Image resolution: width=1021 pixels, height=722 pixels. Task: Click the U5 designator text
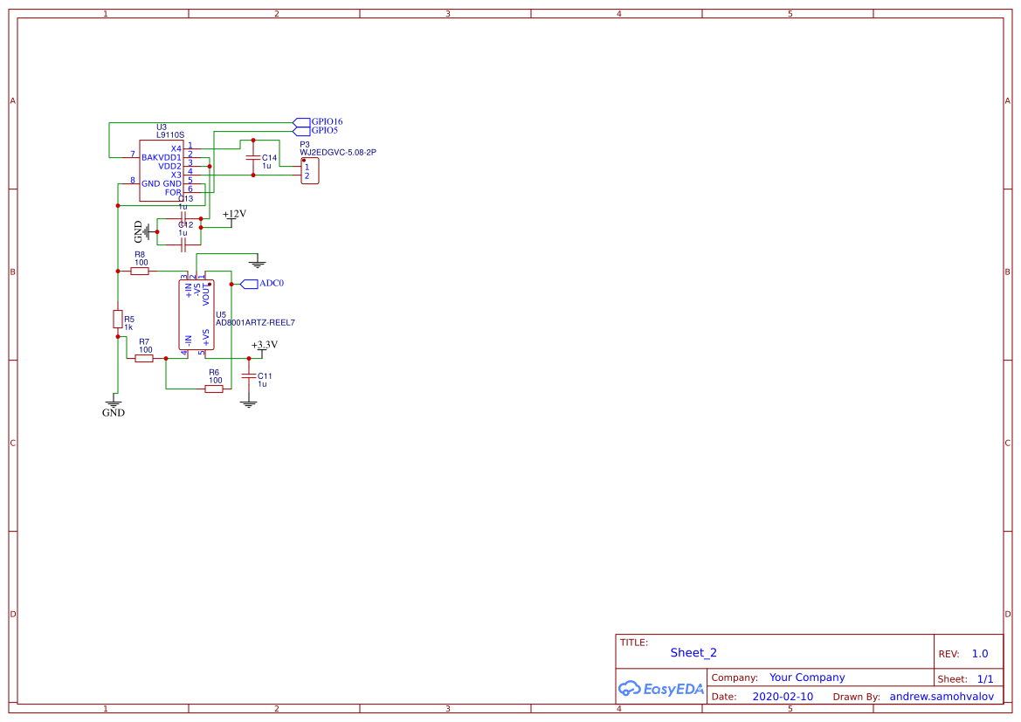tap(221, 314)
